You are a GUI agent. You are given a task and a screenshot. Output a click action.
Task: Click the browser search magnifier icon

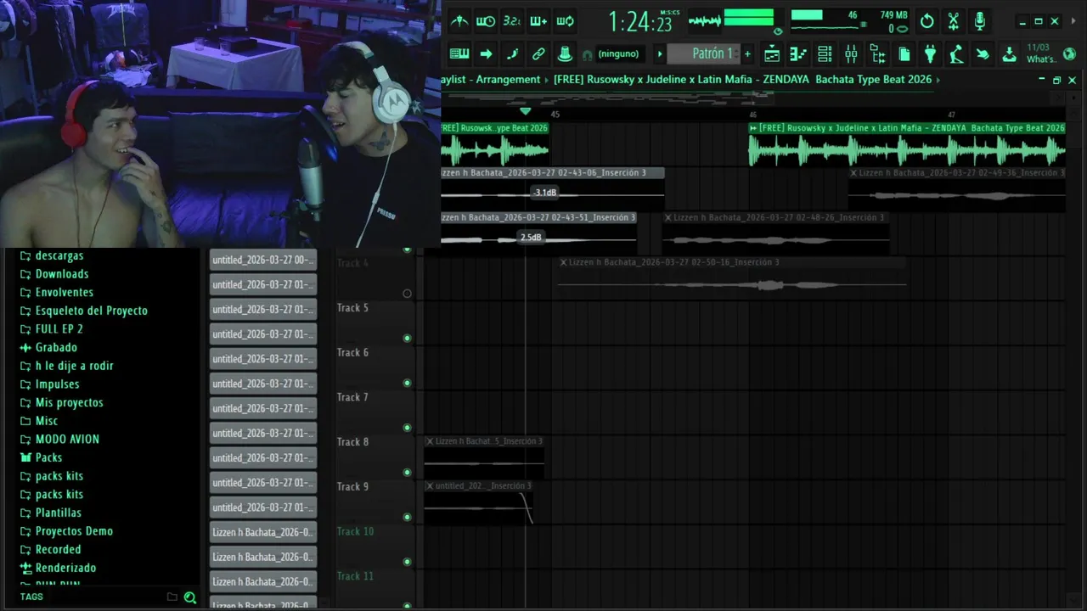[190, 597]
